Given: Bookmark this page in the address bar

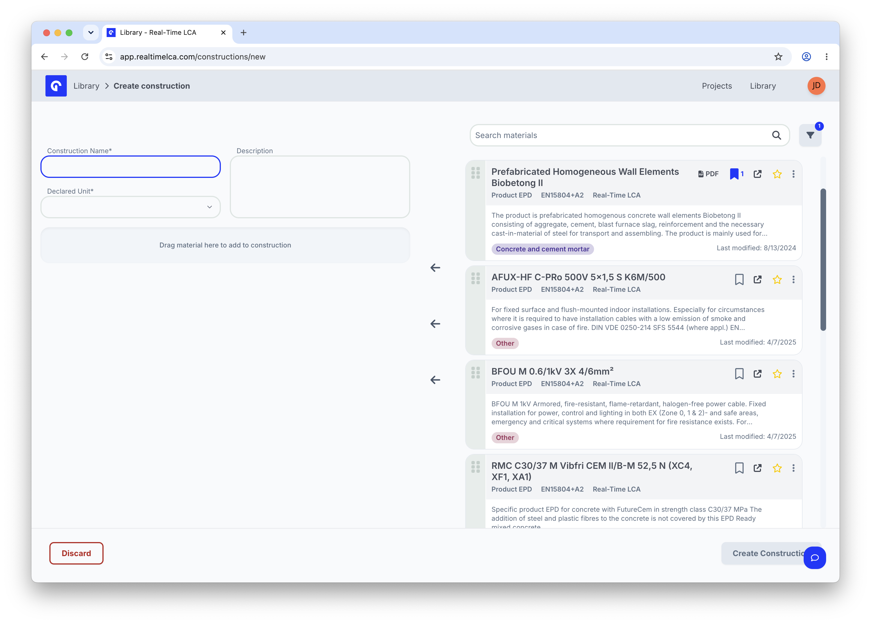Looking at the screenshot, I should click(778, 57).
